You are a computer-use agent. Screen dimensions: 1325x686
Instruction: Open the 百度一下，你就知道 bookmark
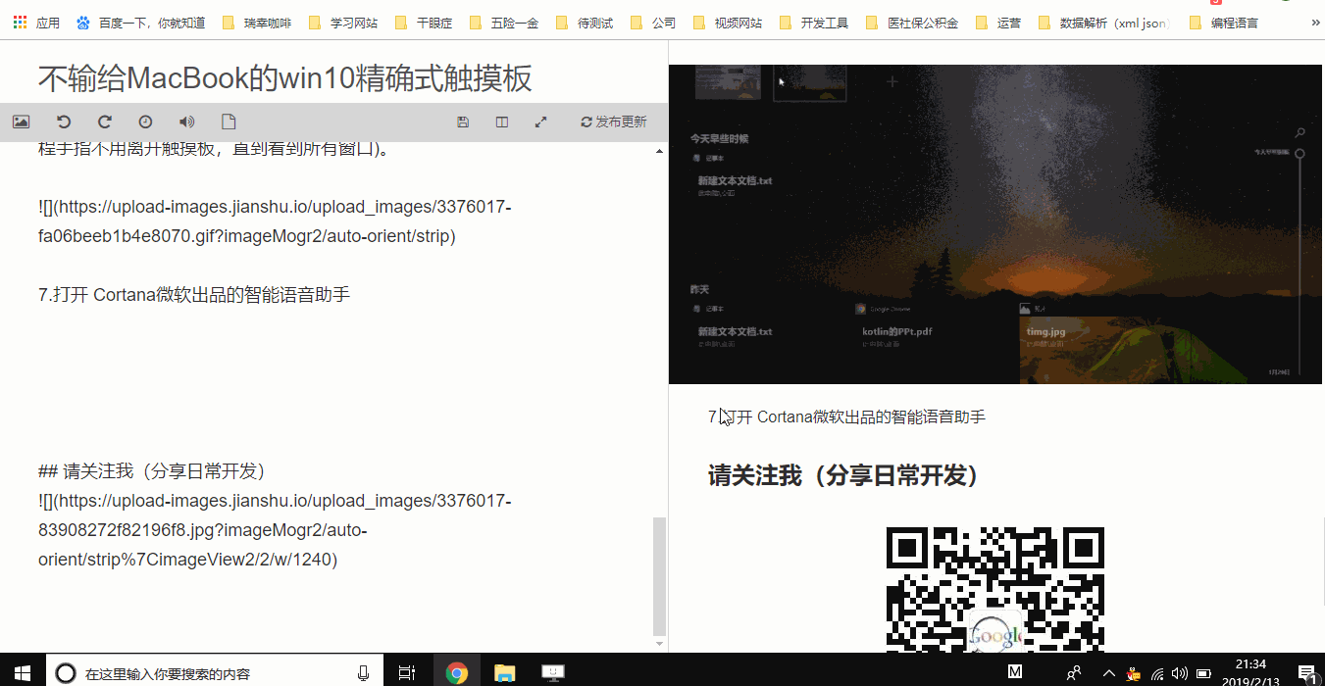[141, 23]
